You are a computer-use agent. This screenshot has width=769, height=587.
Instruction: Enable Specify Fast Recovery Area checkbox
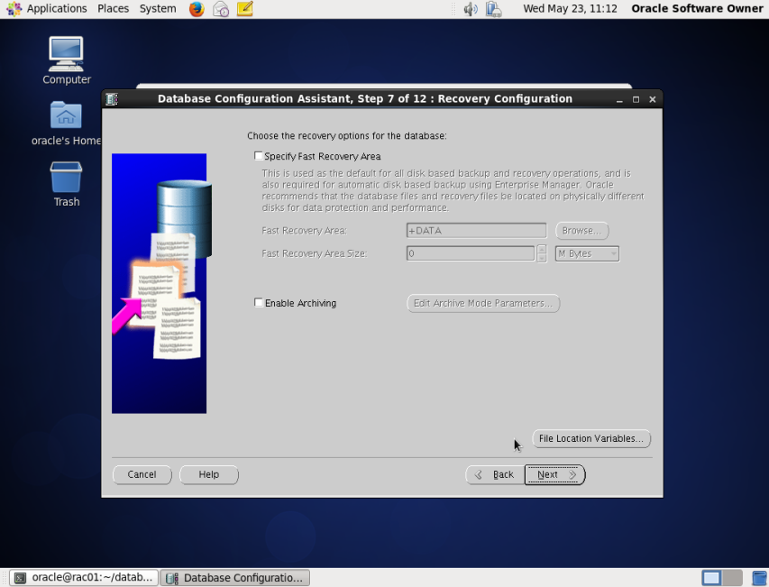click(260, 157)
